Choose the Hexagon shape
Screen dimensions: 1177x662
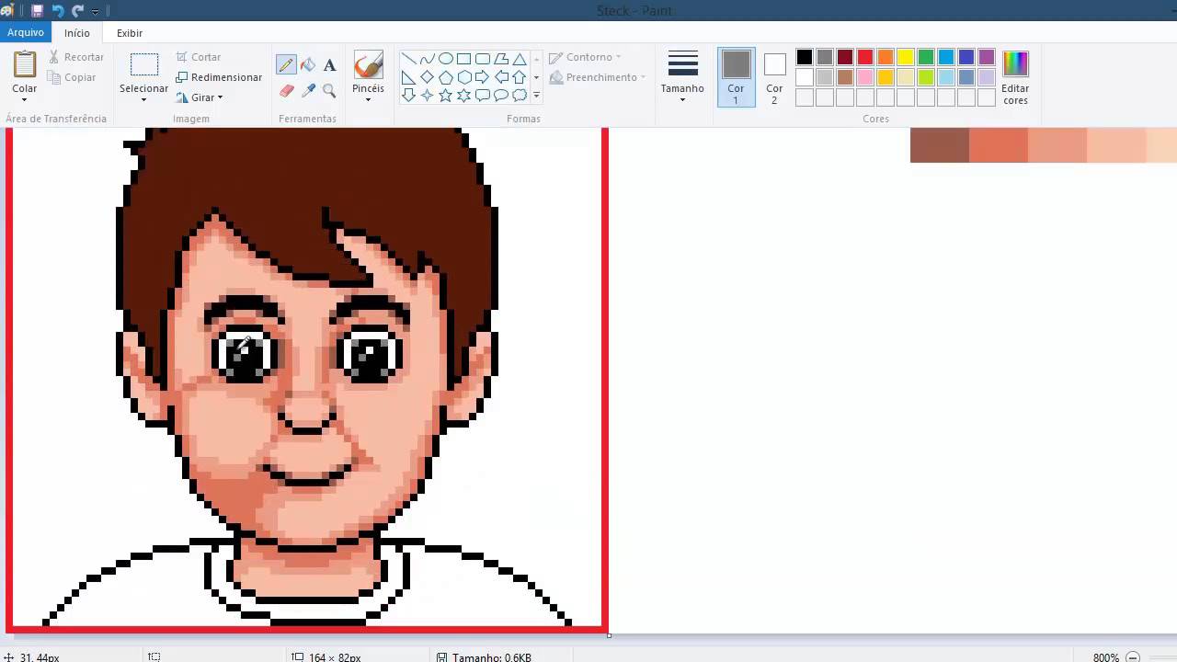coord(464,77)
